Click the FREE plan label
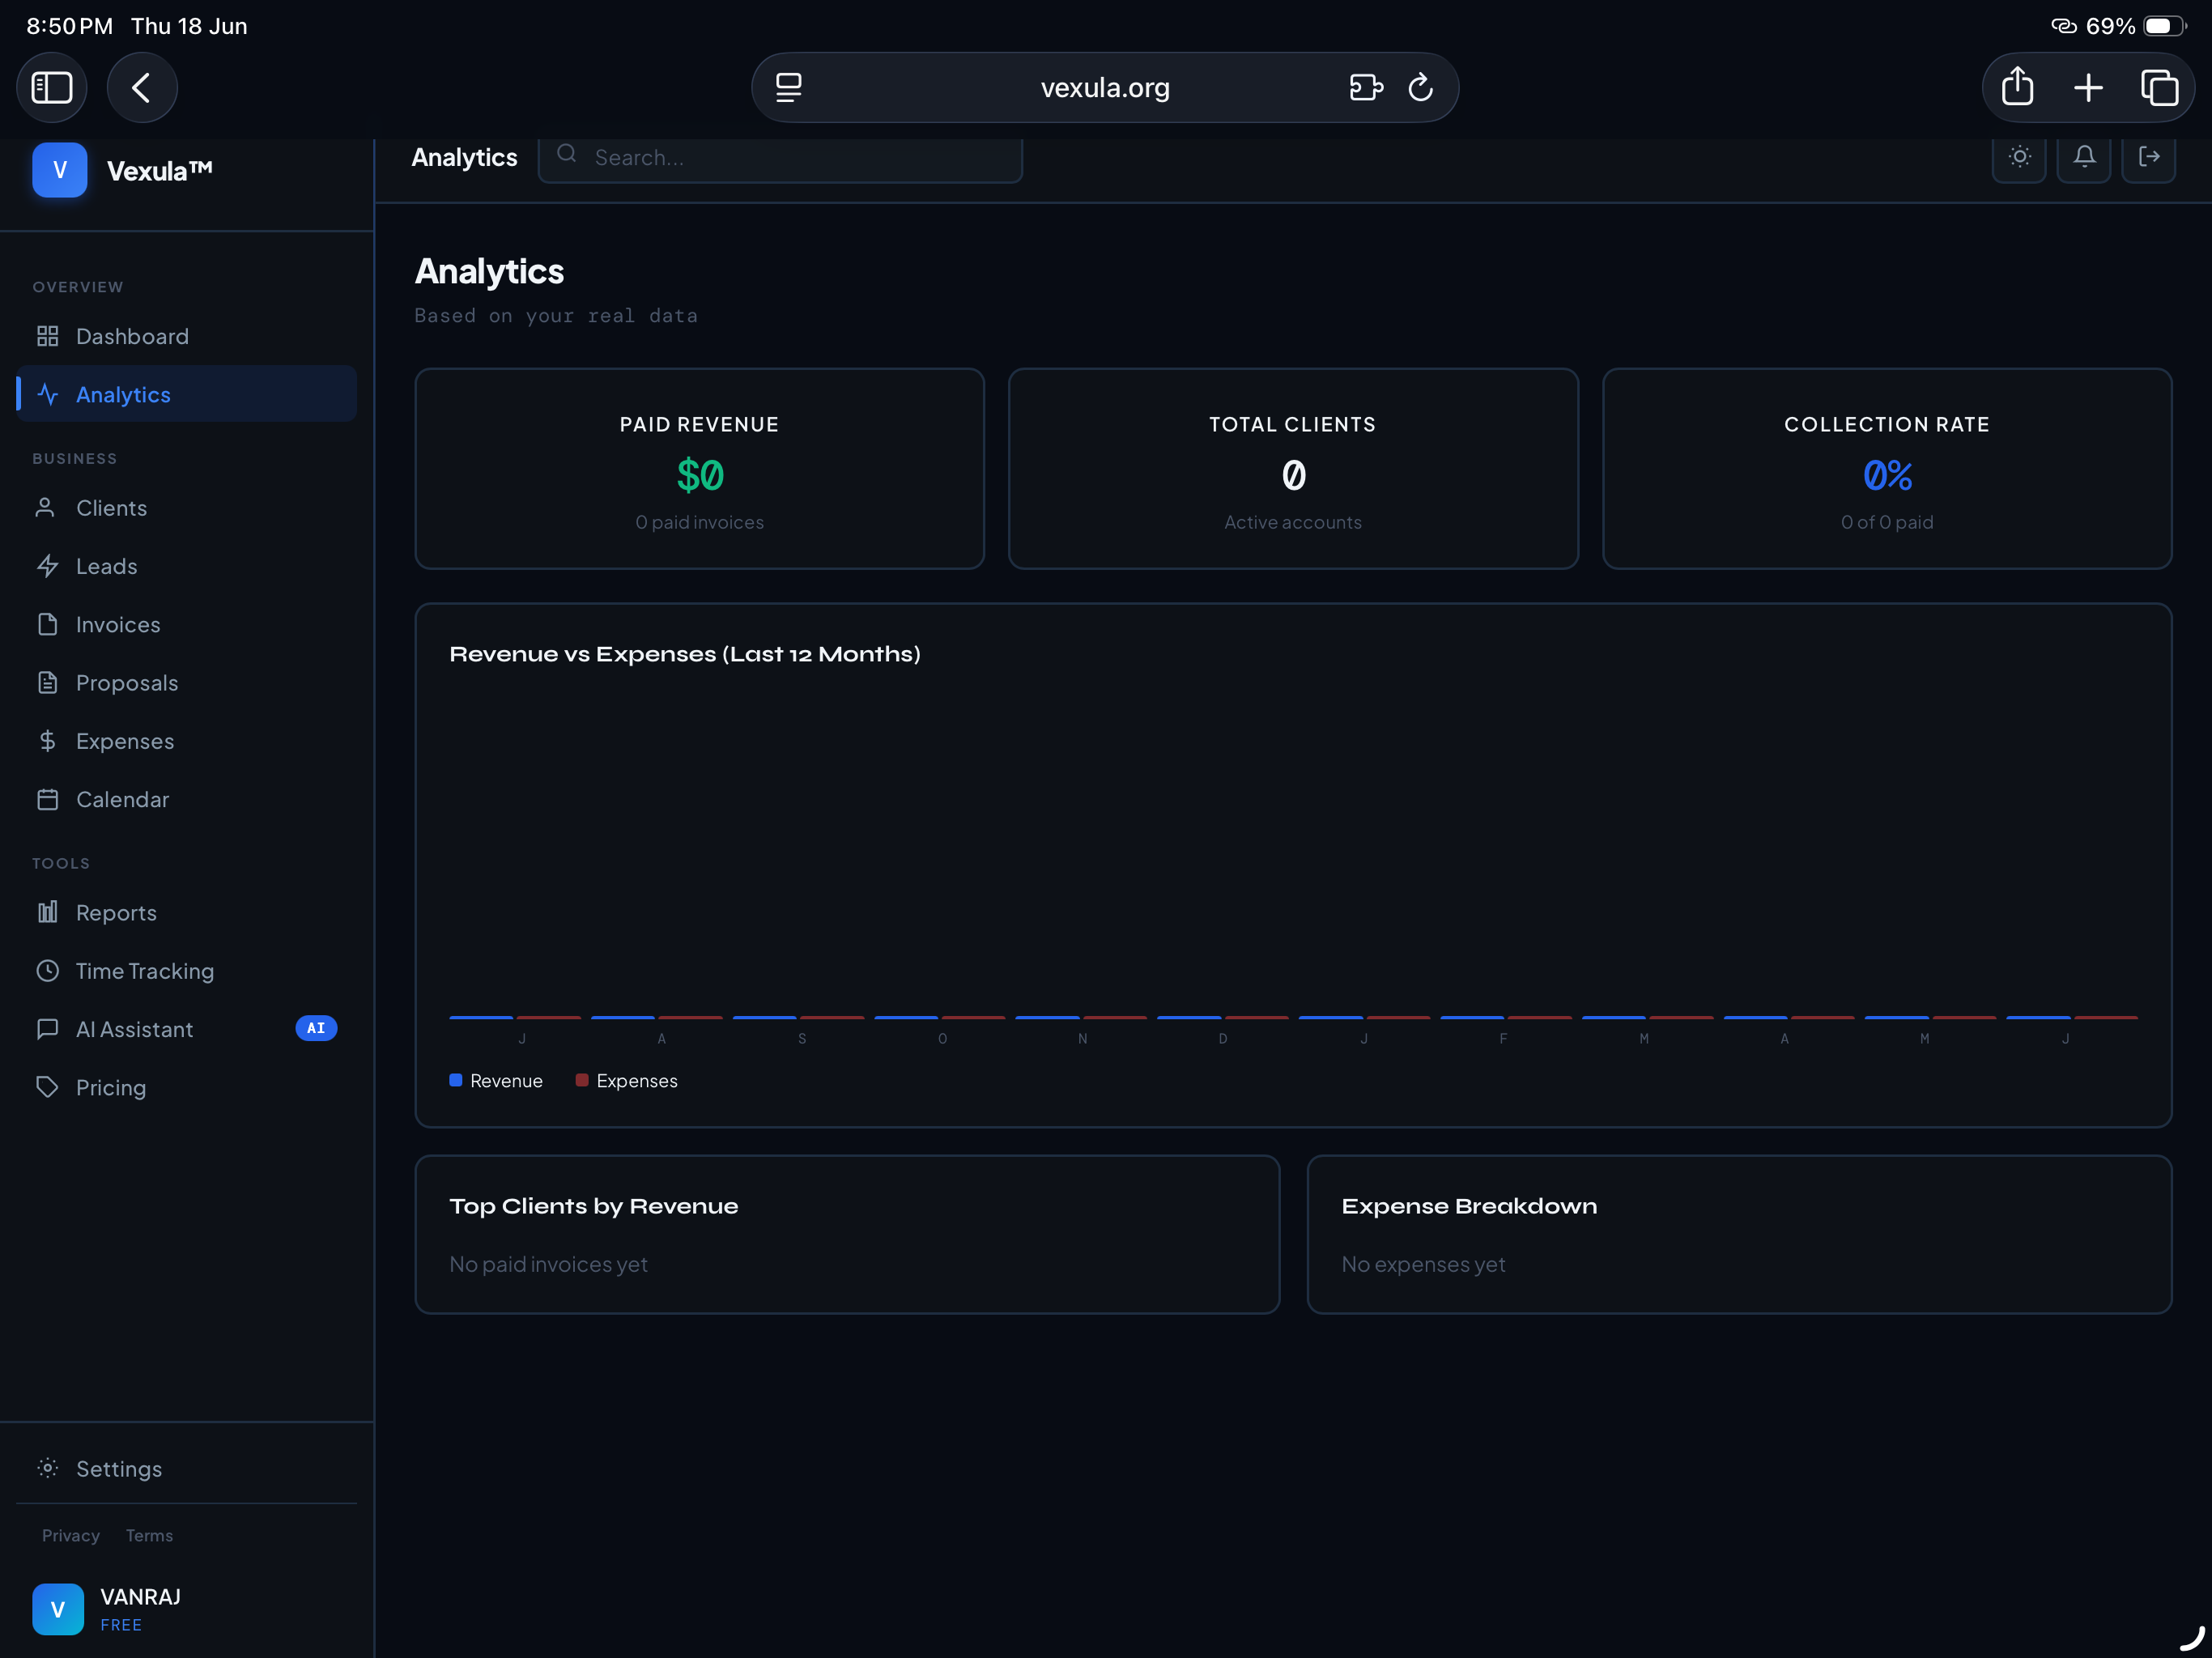 click(x=121, y=1625)
